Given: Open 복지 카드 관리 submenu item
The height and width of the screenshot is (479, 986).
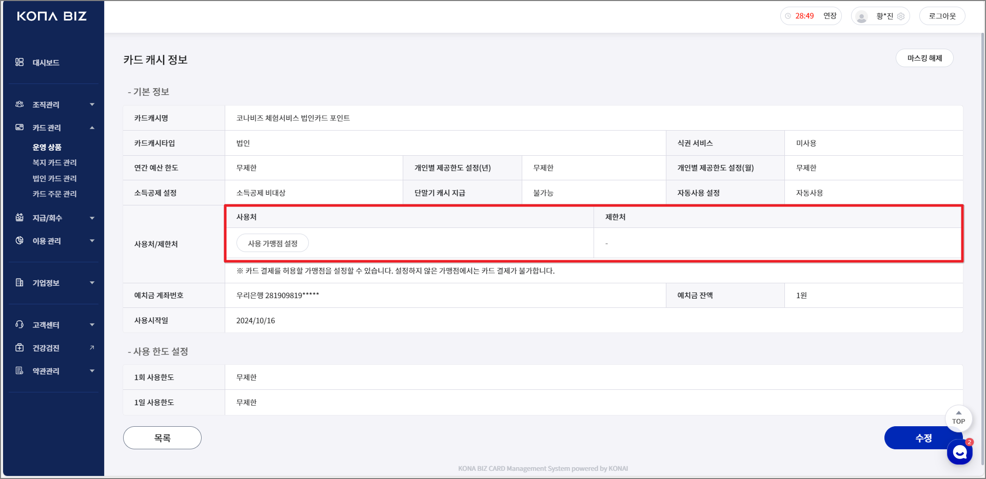Looking at the screenshot, I should 54,163.
